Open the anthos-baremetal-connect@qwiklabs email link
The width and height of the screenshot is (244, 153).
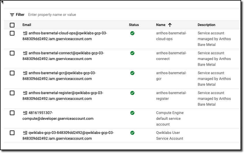point(63,56)
